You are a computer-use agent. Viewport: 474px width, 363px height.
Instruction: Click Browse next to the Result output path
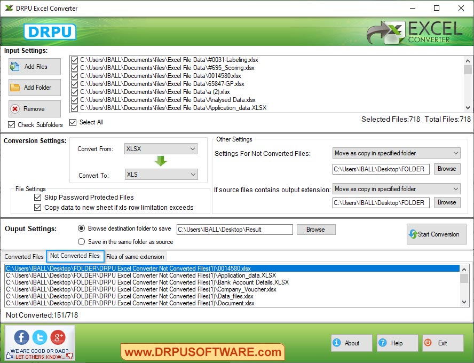[x=316, y=229]
